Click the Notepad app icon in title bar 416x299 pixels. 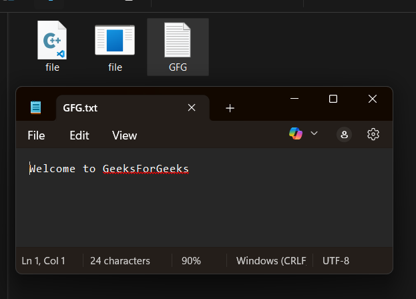tap(36, 107)
